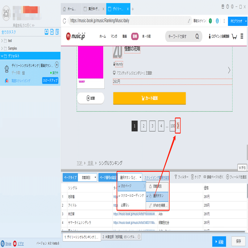Click the pencil edit icon in URL bar
248x248 pixels.
point(189,21)
